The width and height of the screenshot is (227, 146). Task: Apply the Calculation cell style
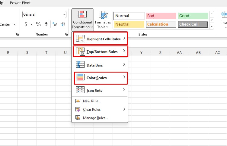click(161, 24)
